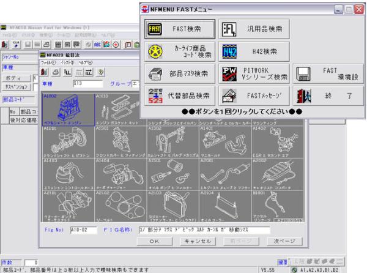This screenshot has height=273, width=367.
Task: Select the A1501 oil pump and filter illustration
Action: 173,174
